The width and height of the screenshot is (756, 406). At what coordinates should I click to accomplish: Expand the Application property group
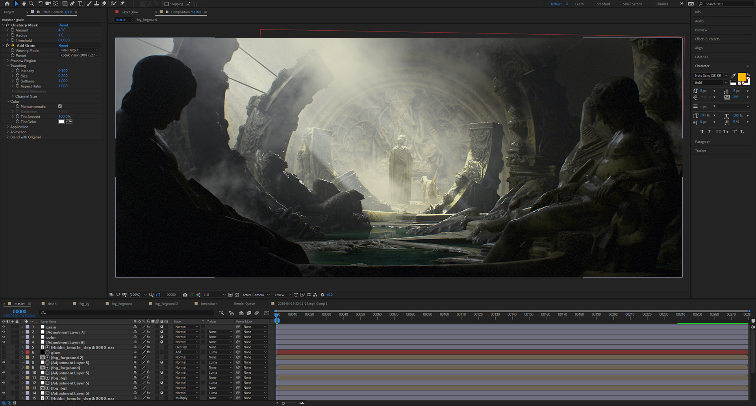pos(8,127)
